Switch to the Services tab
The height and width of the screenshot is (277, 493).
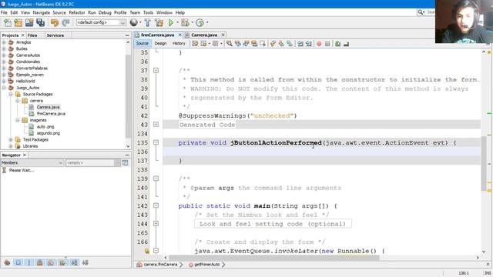55,35
